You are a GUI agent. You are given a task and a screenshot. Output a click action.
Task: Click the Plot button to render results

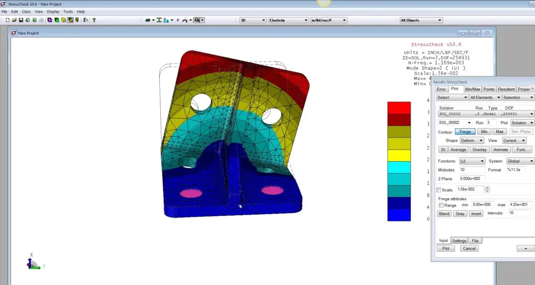(x=445, y=248)
